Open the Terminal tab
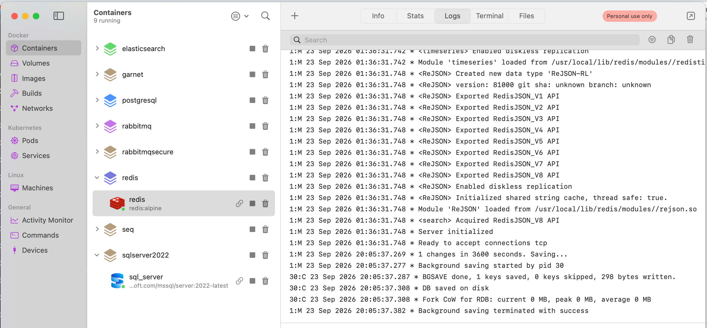Viewport: 707px width, 328px height. (489, 16)
